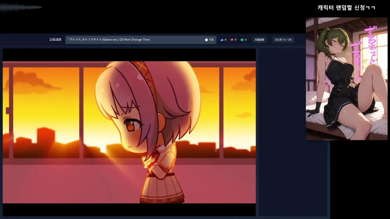Open the 리스트: 0 / 30 playlist button
Screen dimensions: 390x219
tap(283, 40)
